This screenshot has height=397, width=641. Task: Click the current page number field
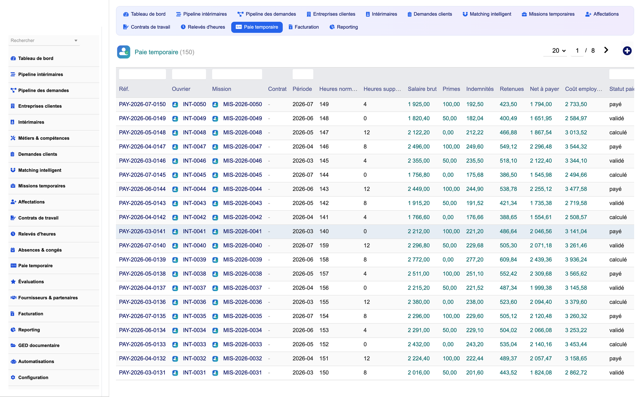tap(577, 51)
